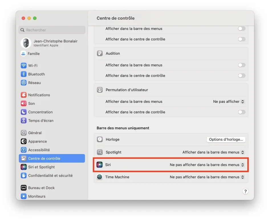Open the Siri menu bar display dropdown
Screen dimensions: 270x221
(x=207, y=165)
